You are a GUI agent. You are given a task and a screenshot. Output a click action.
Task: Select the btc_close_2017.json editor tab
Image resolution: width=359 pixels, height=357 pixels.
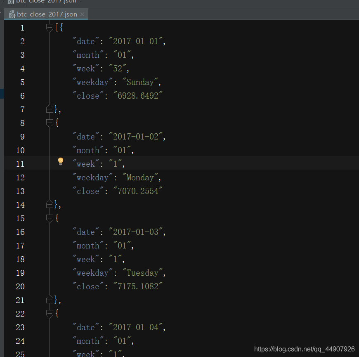coord(46,14)
